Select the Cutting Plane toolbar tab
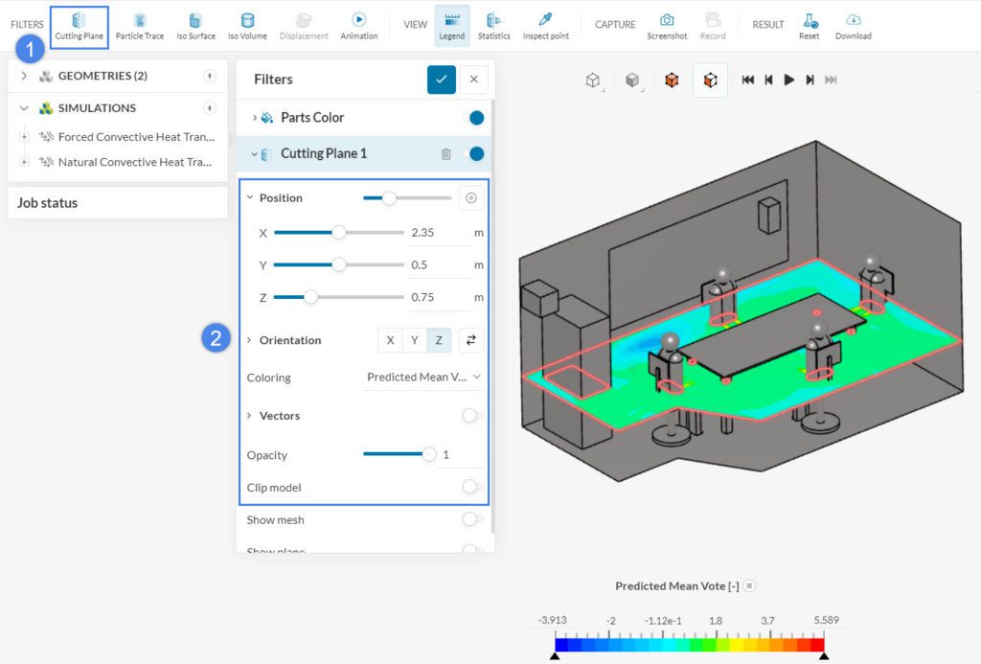 click(79, 24)
